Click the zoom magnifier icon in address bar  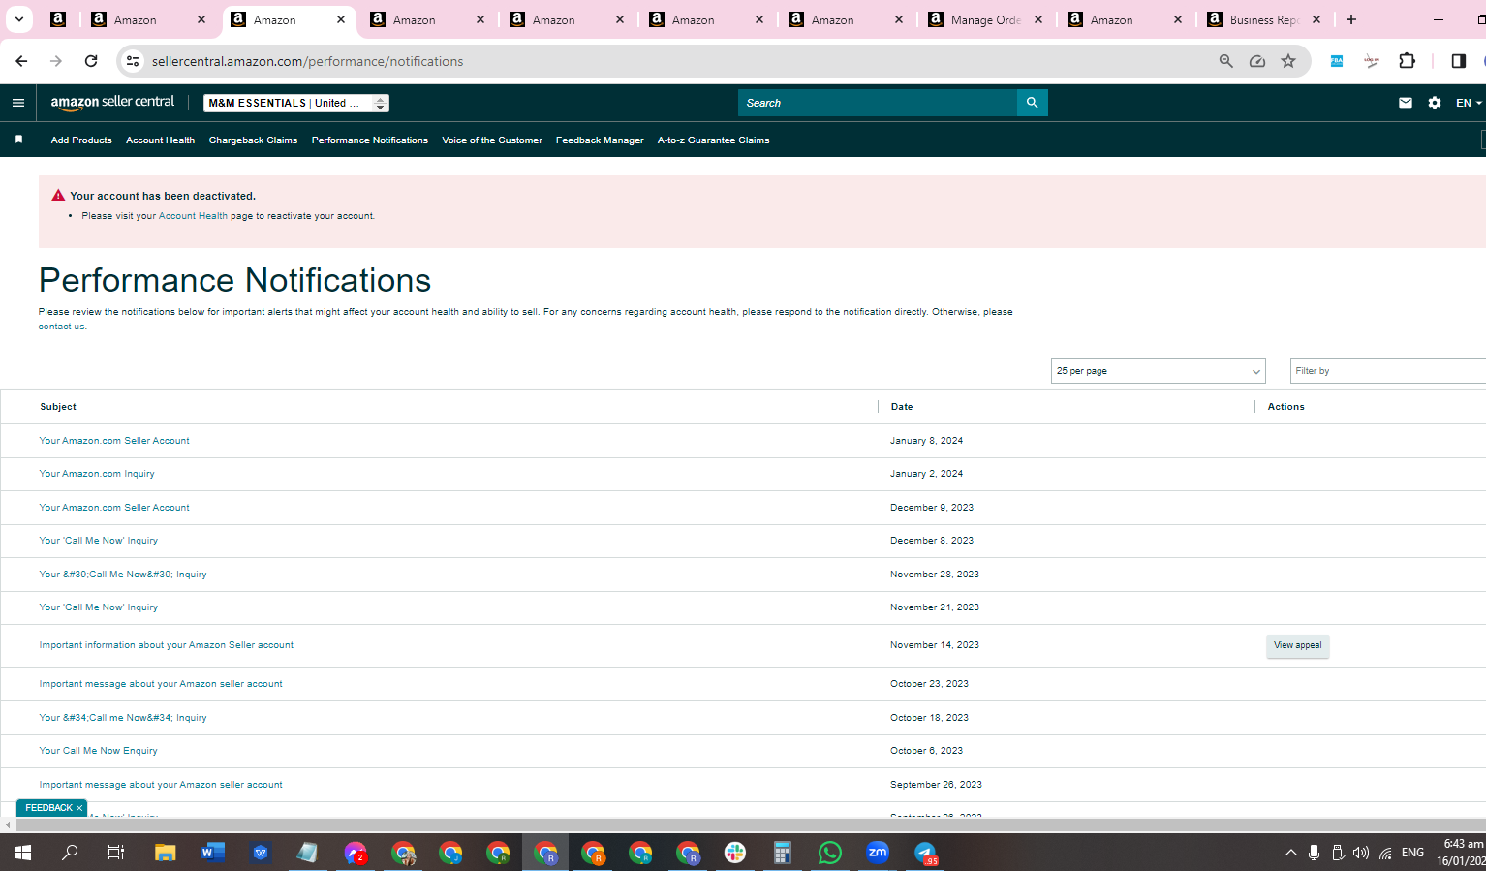[x=1226, y=61]
